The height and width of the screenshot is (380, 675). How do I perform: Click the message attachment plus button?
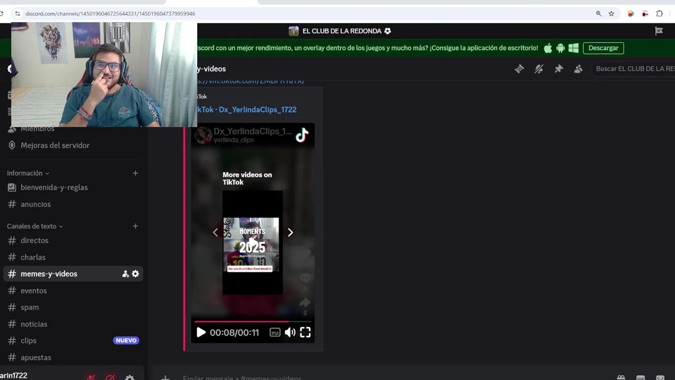pos(165,378)
